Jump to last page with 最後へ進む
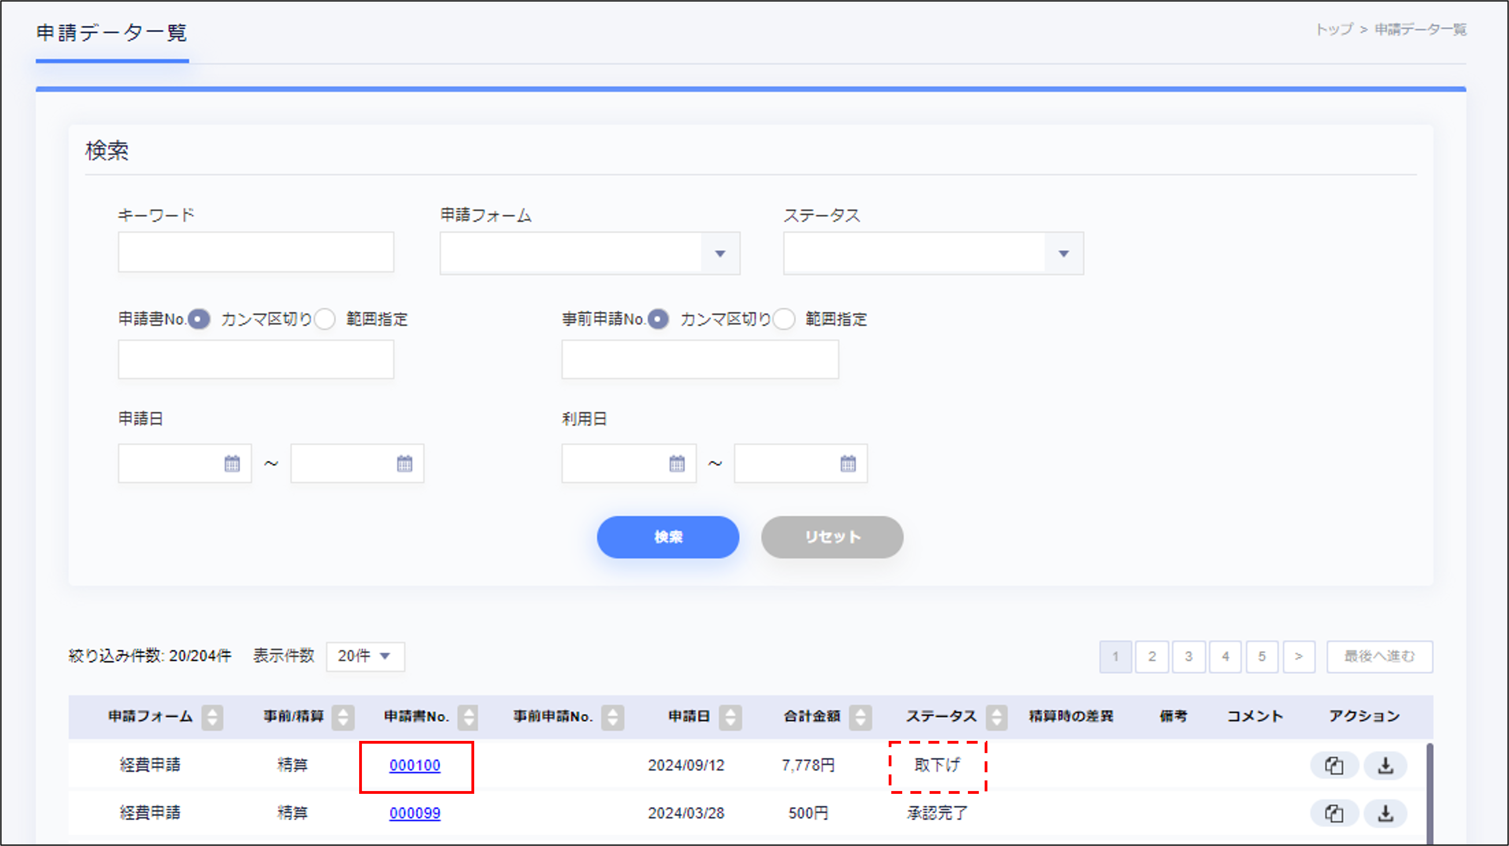The height and width of the screenshot is (846, 1509). [1379, 656]
